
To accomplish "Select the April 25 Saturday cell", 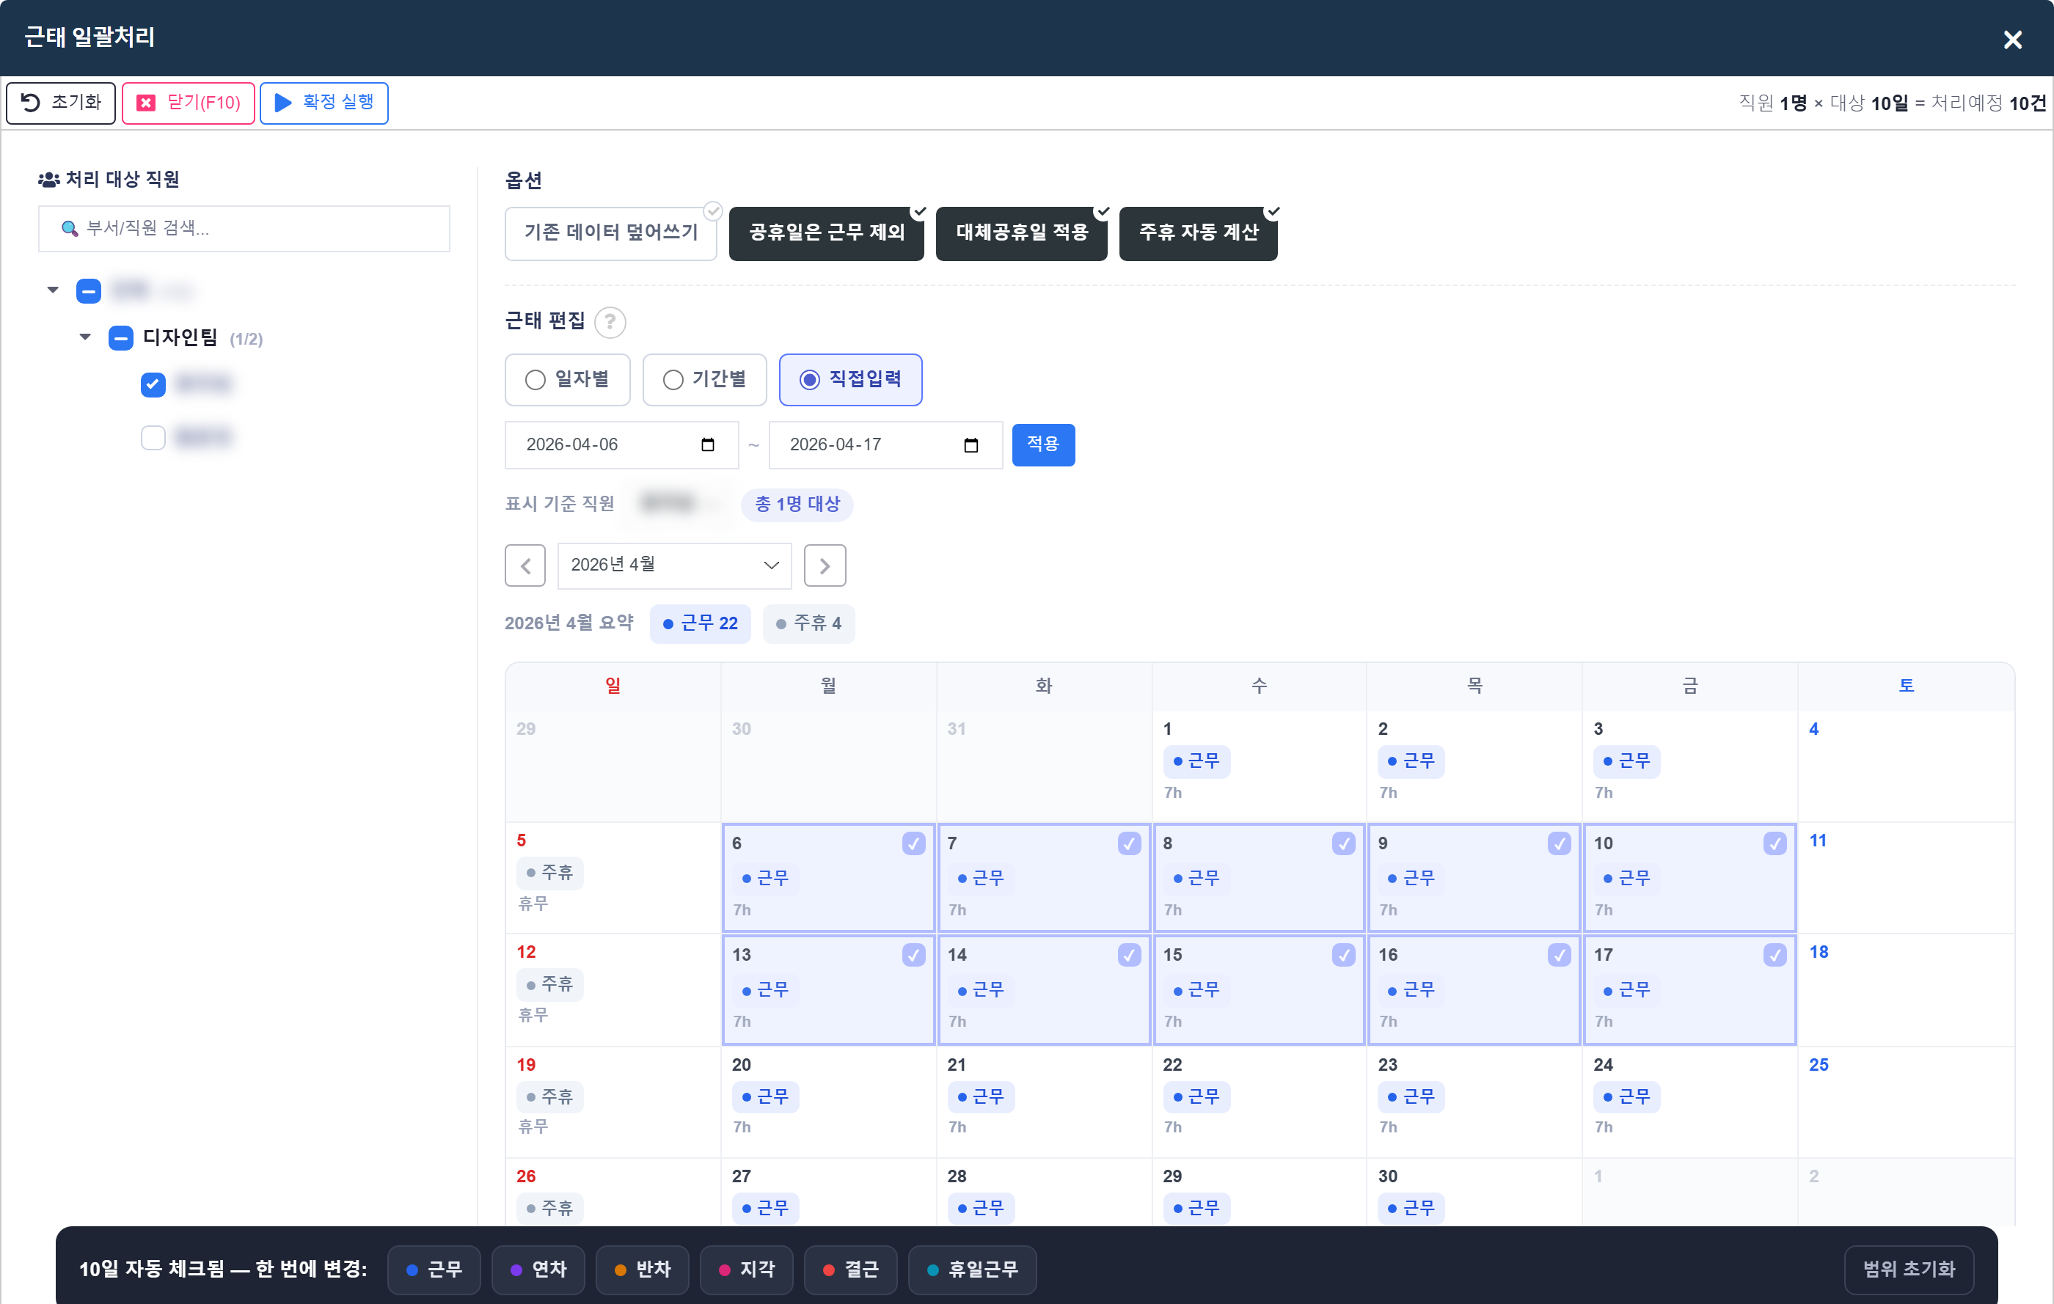I will (x=1906, y=1102).
